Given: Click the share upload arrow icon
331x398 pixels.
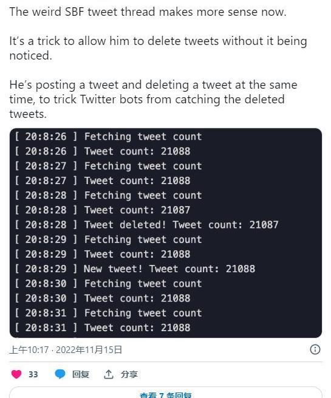Looking at the screenshot, I should [x=109, y=374].
